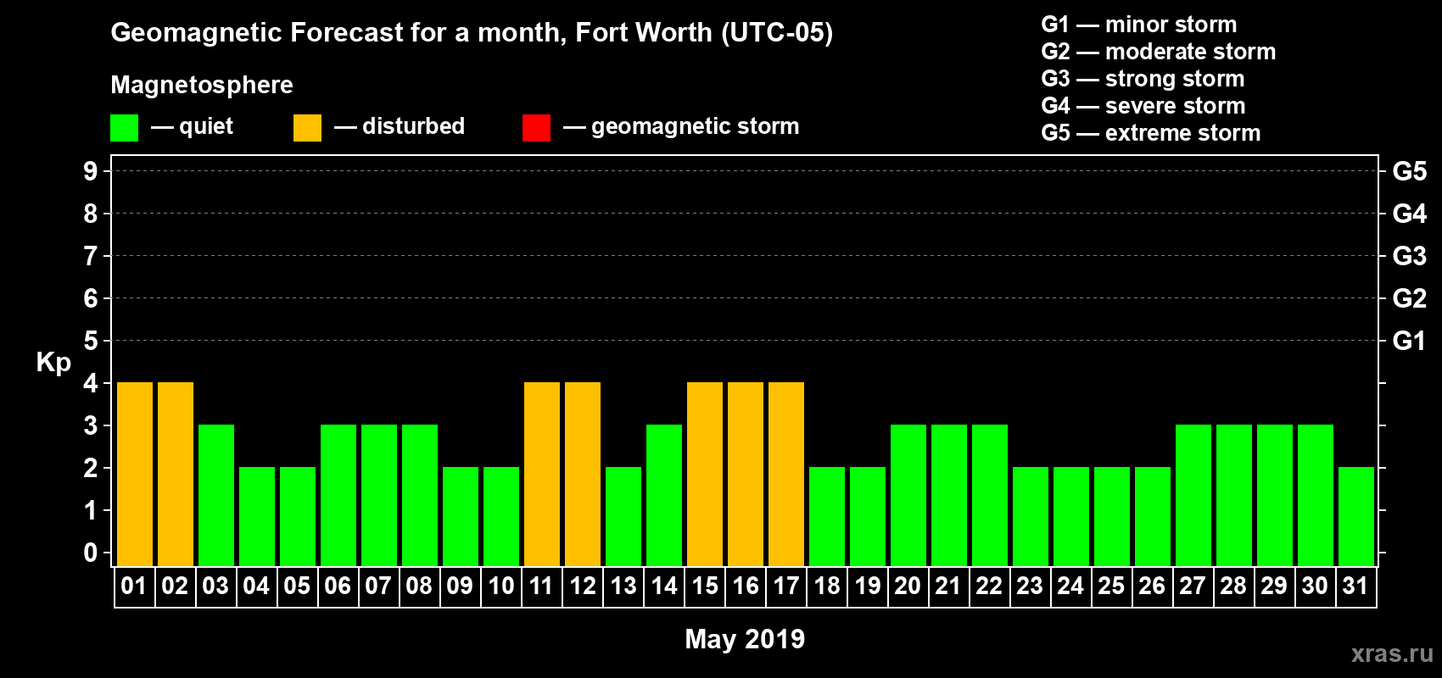Click the date label 26 on the axis
This screenshot has width=1442, height=678.
pos(1152,586)
